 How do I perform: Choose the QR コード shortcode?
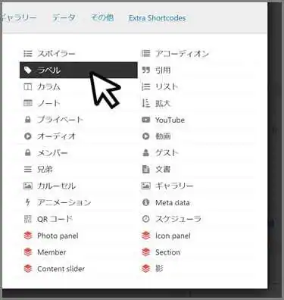79,219
